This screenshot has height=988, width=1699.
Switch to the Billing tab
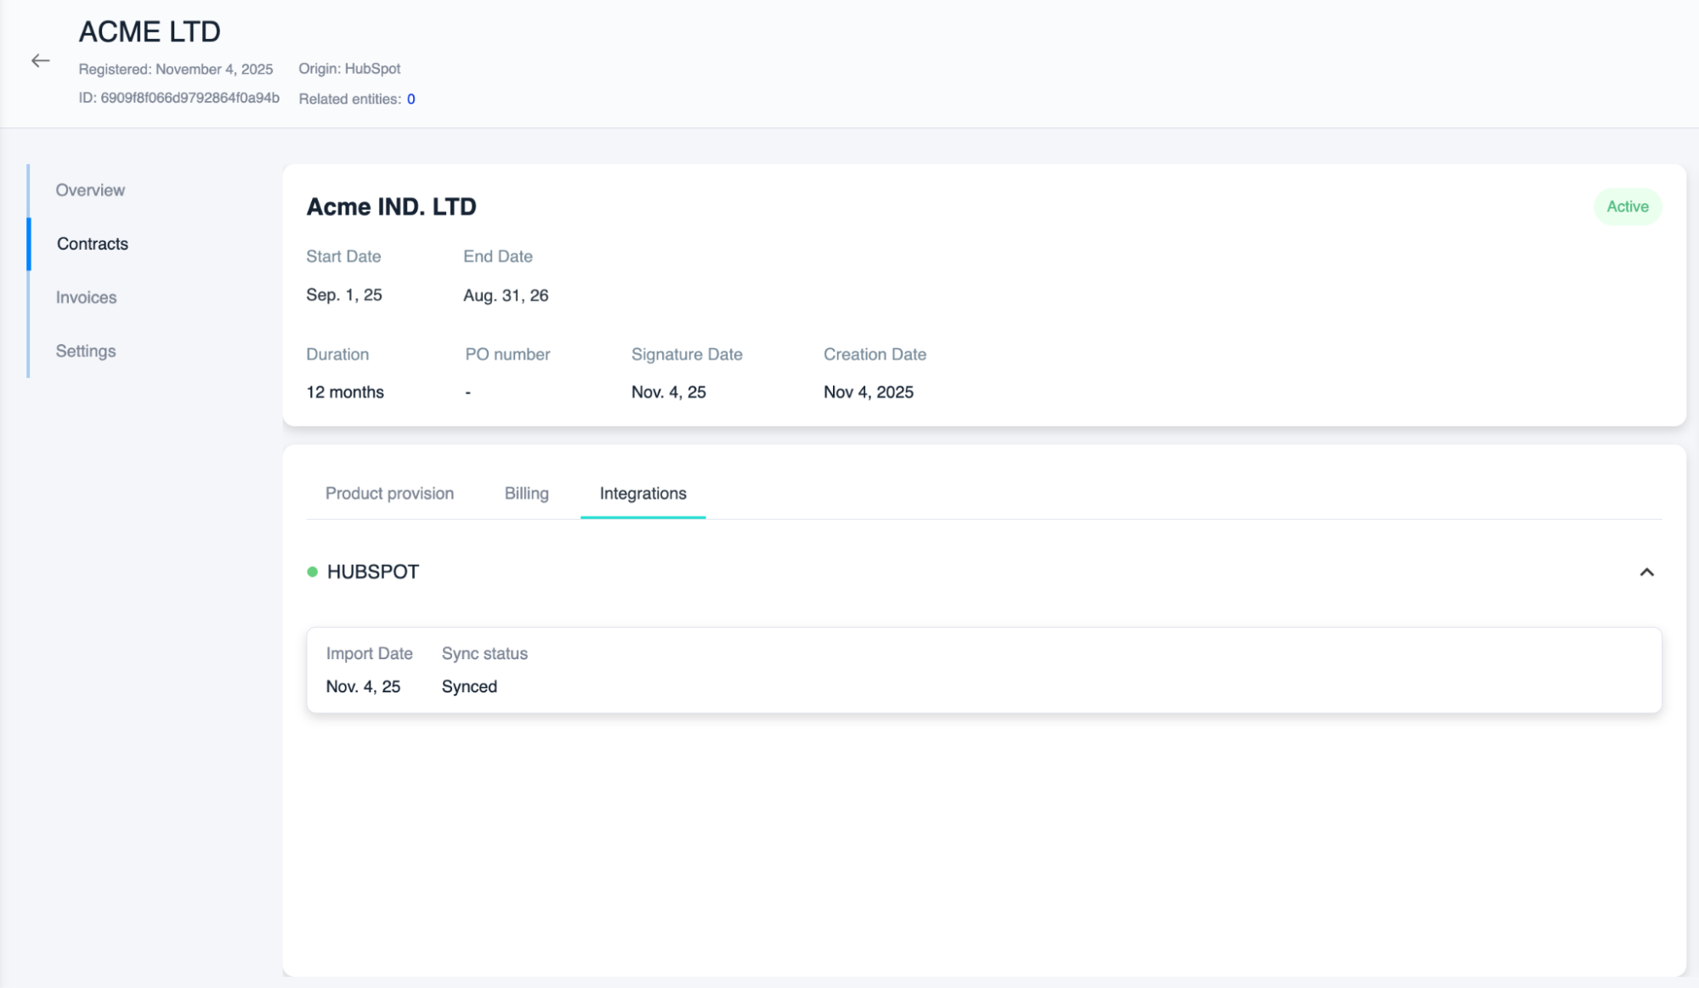point(526,493)
